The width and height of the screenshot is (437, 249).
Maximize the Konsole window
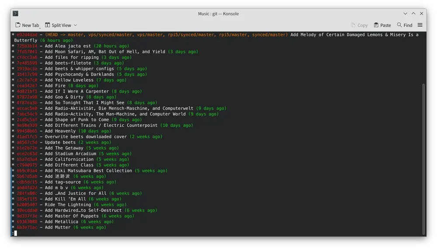413,14
